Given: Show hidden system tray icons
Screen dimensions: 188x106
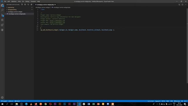Looking at the screenshot, I should (157, 104).
